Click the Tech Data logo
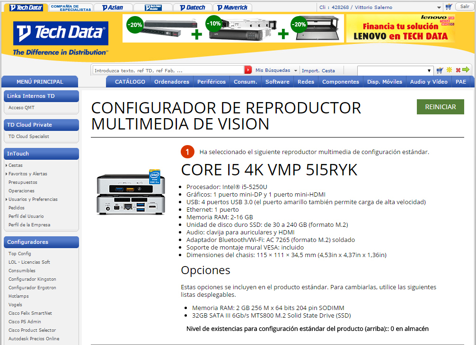The image size is (476, 345). (61, 33)
